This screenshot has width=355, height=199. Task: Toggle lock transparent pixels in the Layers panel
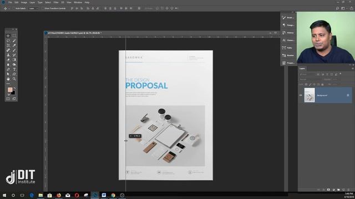306,85
